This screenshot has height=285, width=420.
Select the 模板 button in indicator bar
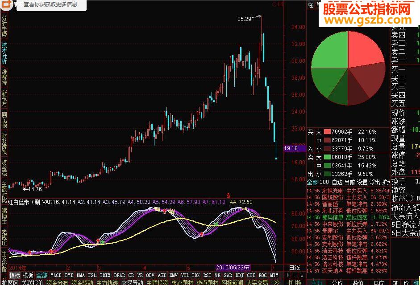point(28,275)
